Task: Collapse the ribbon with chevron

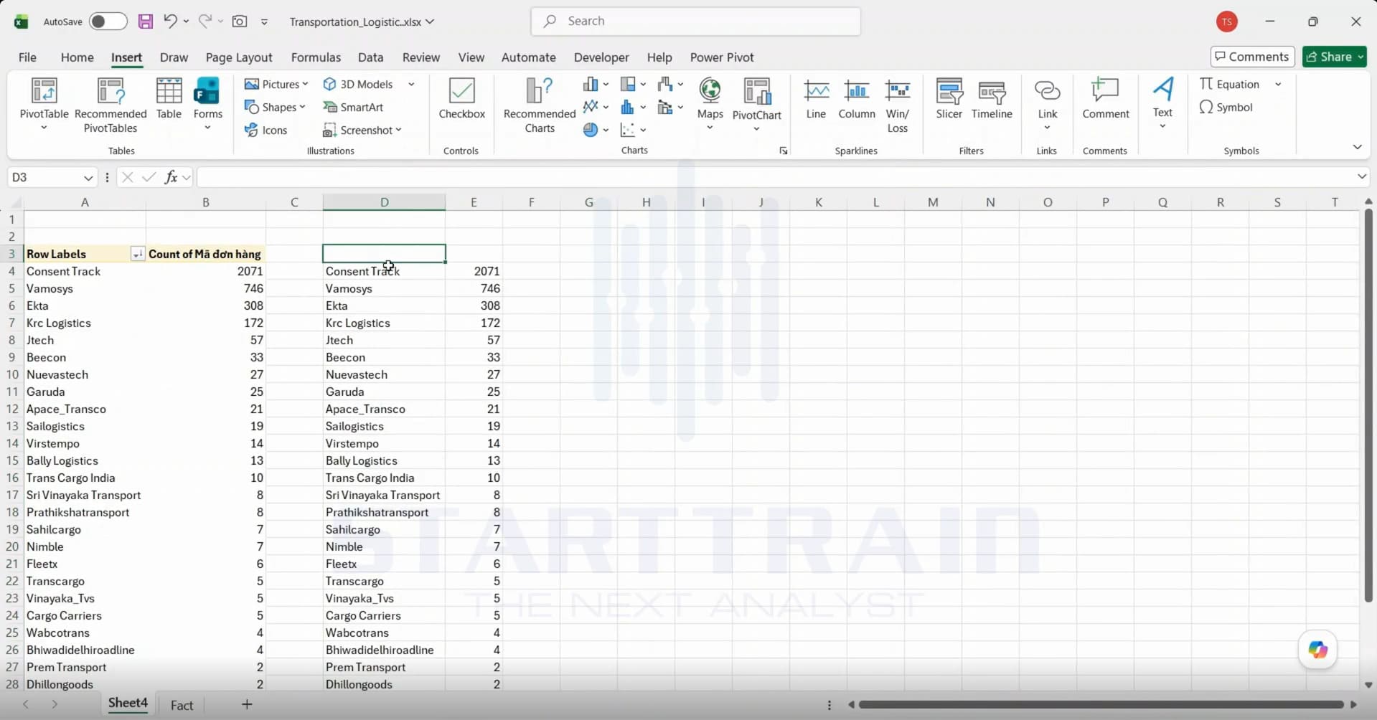Action: [x=1357, y=147]
